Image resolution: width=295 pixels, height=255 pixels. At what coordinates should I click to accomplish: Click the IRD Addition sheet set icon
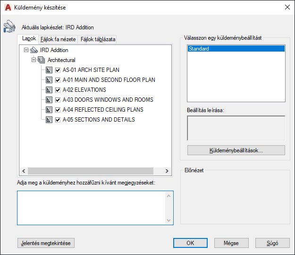pyautogui.click(x=34, y=50)
